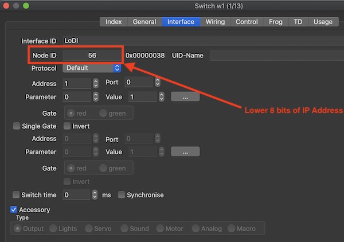Select the Lights type radio button
The height and width of the screenshot is (242, 344).
coord(54,229)
